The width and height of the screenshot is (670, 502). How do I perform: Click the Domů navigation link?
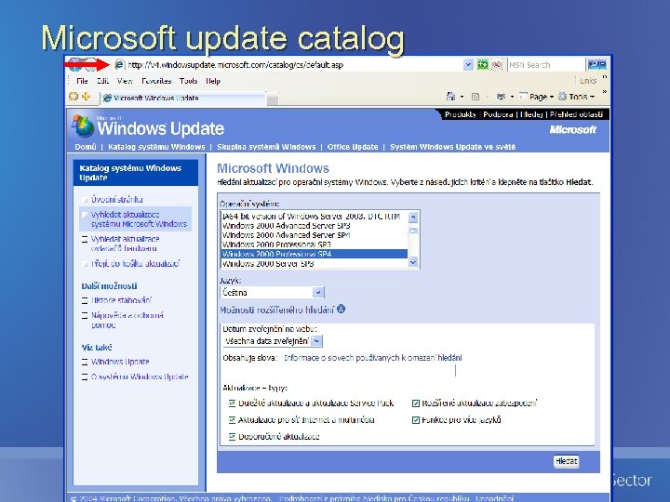[86, 147]
